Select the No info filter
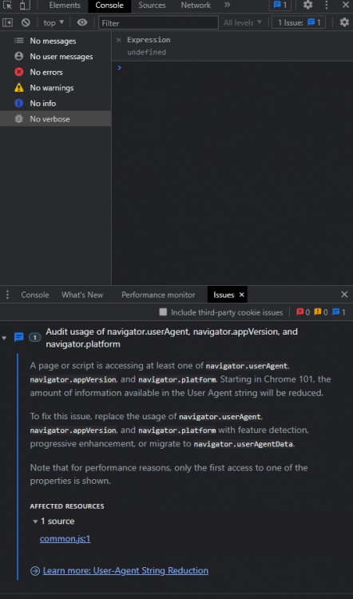 pos(55,104)
